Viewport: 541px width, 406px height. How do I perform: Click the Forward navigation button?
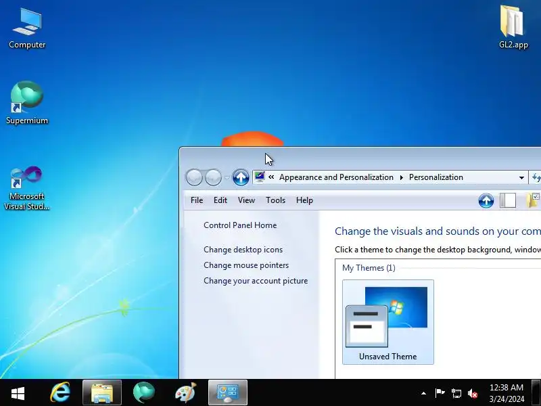coord(213,177)
